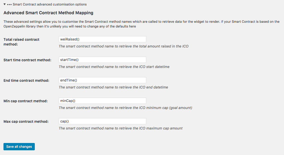Click the Advanced Smart Contract Method Mapping heading
The width and height of the screenshot is (284, 155).
(x=48, y=13)
